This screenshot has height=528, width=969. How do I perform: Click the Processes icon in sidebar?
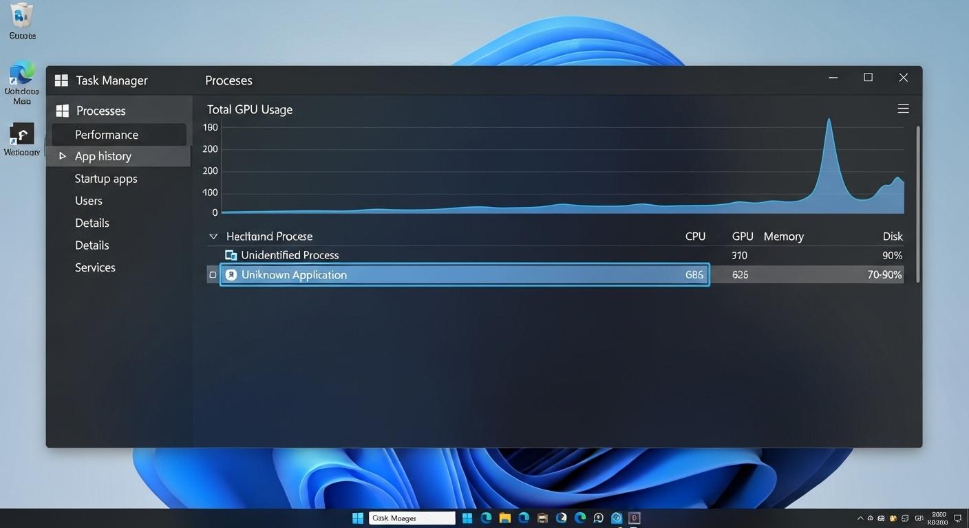click(63, 111)
